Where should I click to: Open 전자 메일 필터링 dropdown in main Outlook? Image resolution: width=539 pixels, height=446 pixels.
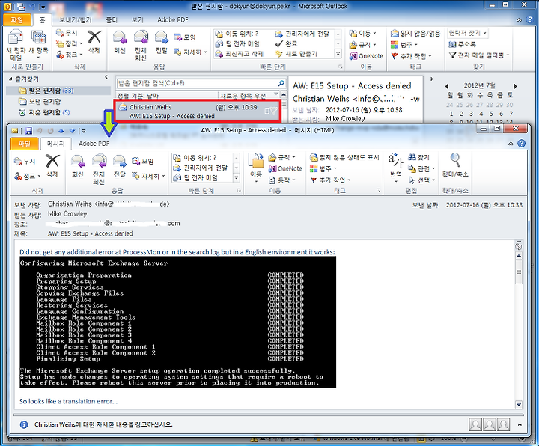[x=479, y=55]
